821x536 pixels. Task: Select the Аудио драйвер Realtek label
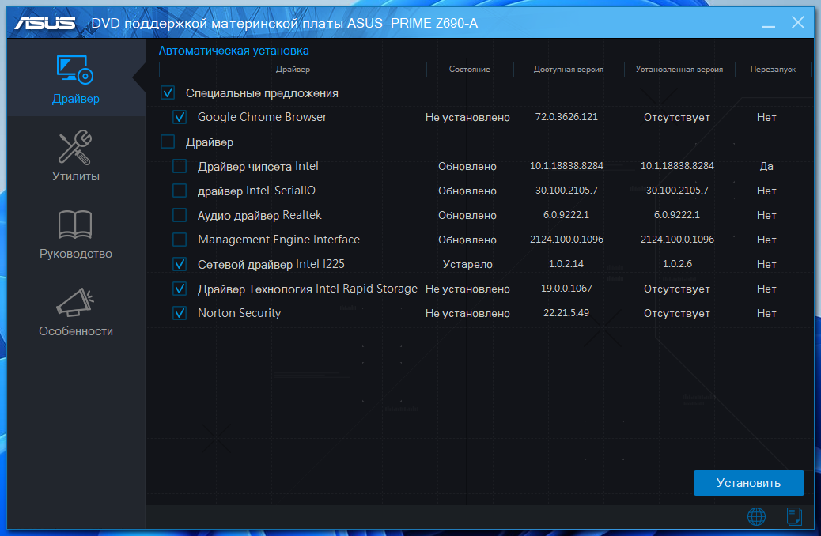tap(259, 215)
